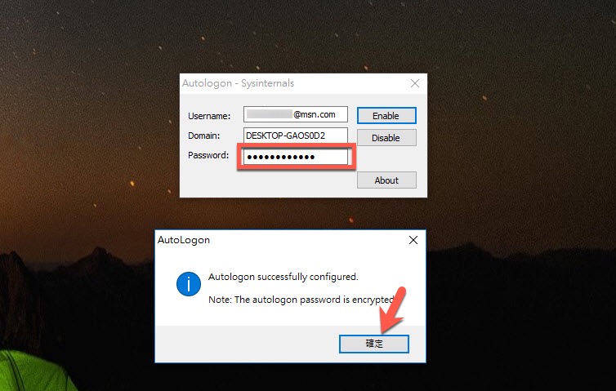Screen dimensions: 616x391
Task: Click inside the masked Password field
Action: (x=296, y=157)
